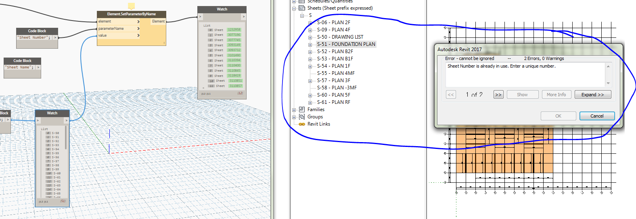The image size is (636, 219).
Task: Click the S-60 row in lower Watch list
Action: pos(54,173)
